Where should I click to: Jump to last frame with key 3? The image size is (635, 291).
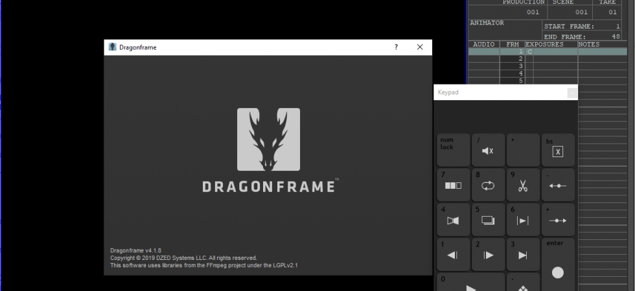tap(523, 255)
